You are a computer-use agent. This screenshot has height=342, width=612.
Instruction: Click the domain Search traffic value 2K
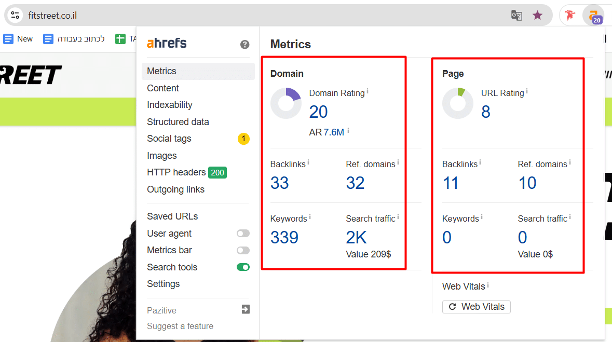click(x=356, y=237)
